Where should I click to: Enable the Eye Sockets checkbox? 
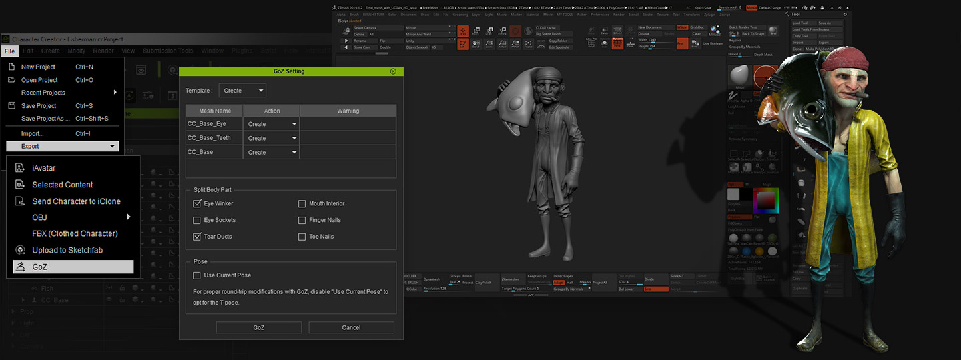point(197,220)
